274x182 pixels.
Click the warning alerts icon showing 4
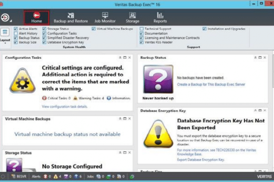56,176
